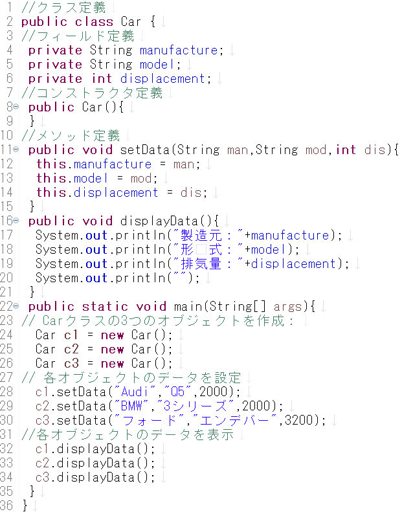The image size is (402, 512).
Task: Collapse the displayData method fold marker on line 16
Action: (x=16, y=221)
